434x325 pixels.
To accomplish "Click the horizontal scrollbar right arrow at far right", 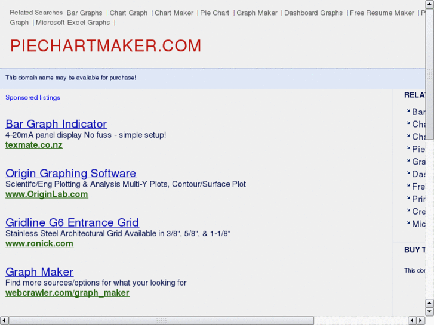I will pyautogui.click(x=421, y=321).
